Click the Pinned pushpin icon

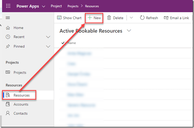(8, 46)
